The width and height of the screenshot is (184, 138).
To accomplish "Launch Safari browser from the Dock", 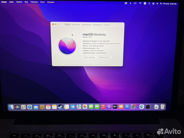I will pyautogui.click(x=30, y=107).
